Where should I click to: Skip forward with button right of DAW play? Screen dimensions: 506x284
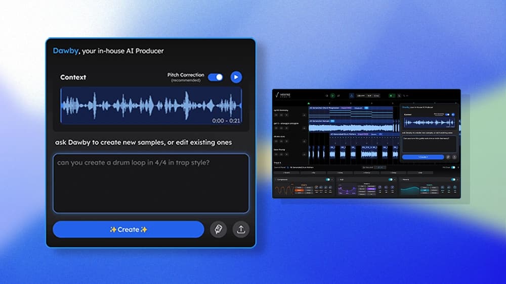tap(339, 96)
